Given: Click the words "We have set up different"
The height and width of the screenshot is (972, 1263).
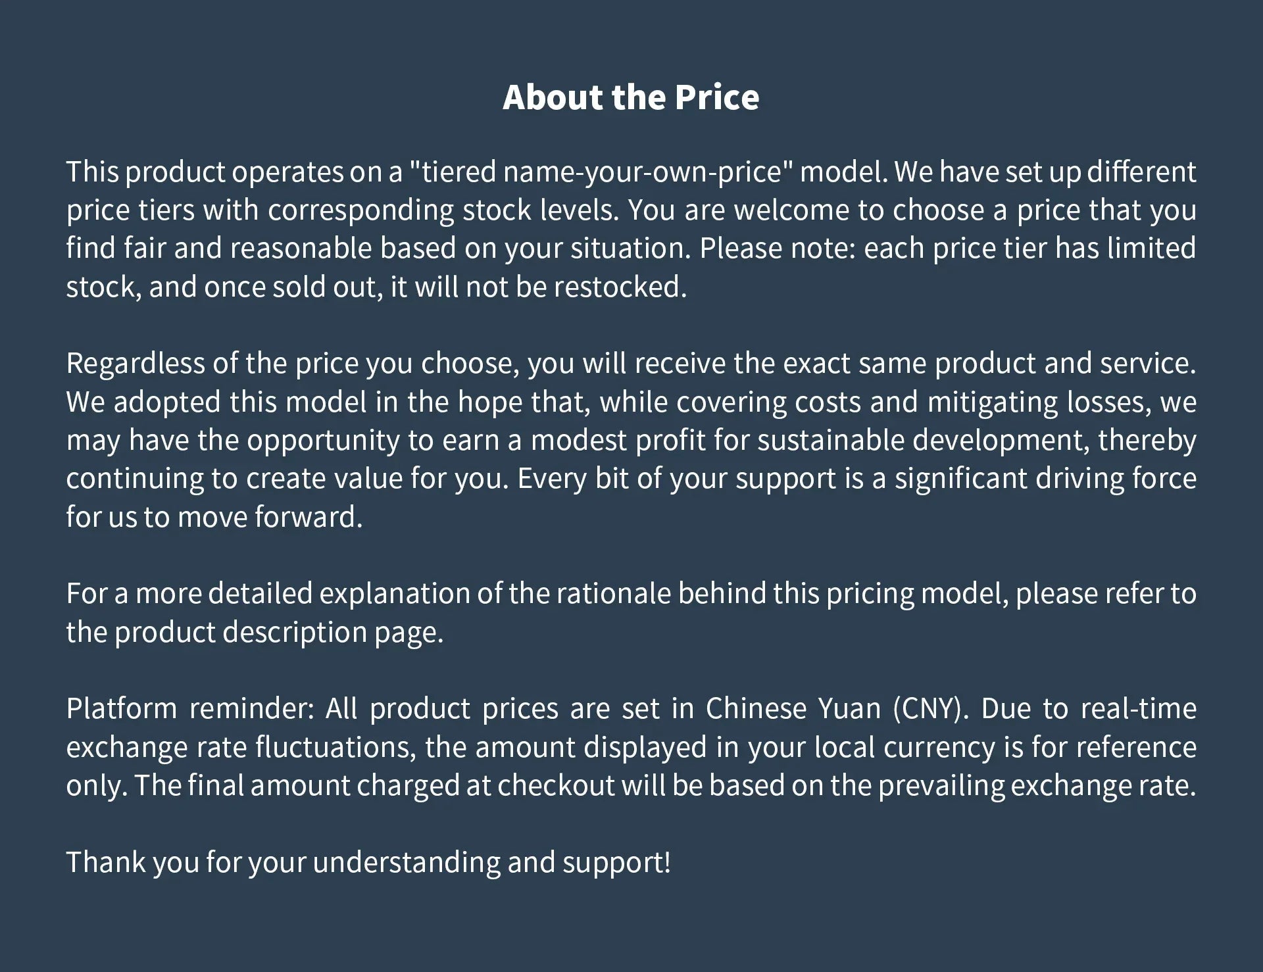Looking at the screenshot, I should pyautogui.click(x=1045, y=172).
